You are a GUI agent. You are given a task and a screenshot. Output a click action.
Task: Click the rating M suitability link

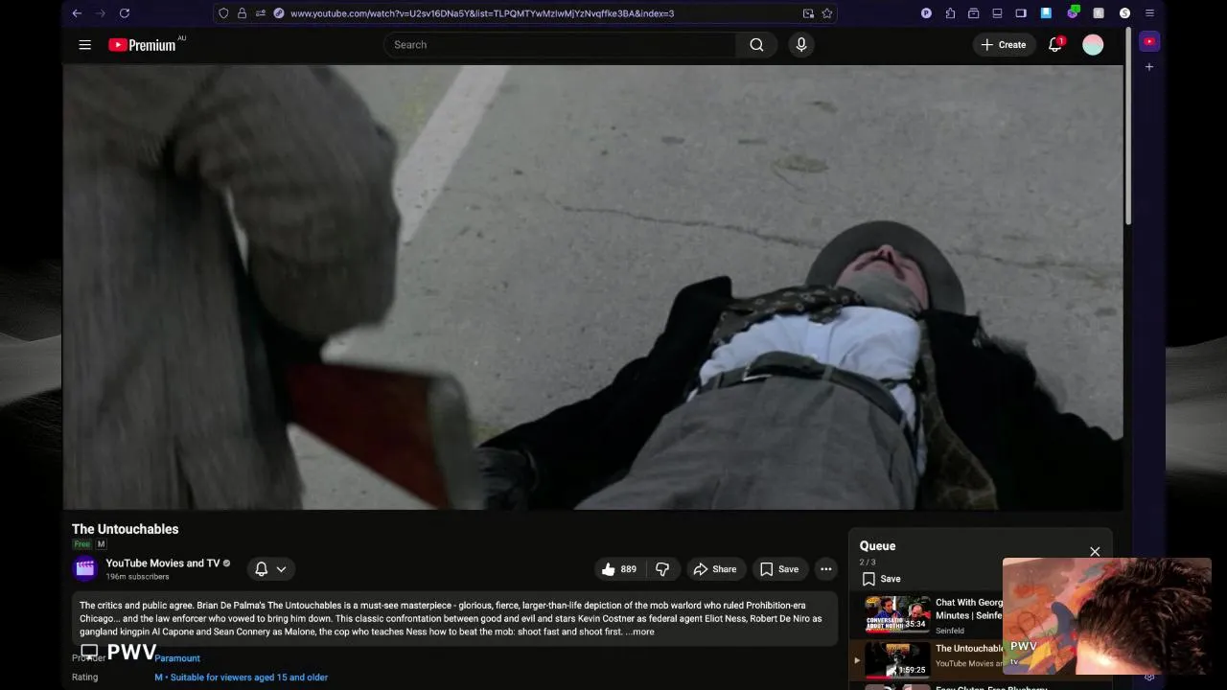pyautogui.click(x=242, y=678)
